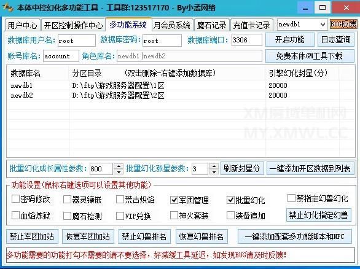360x269 pixels.
Task: Click the 数据库端口 field with 3306
Action: coord(246,40)
